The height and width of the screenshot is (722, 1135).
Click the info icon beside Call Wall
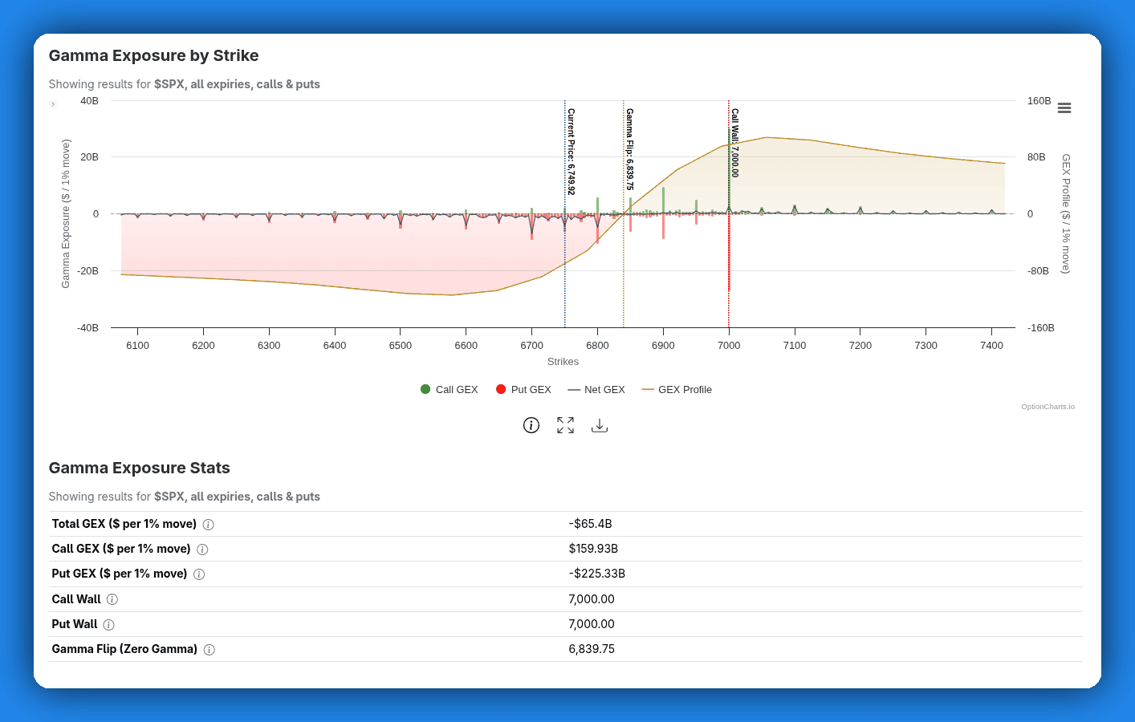tap(112, 599)
